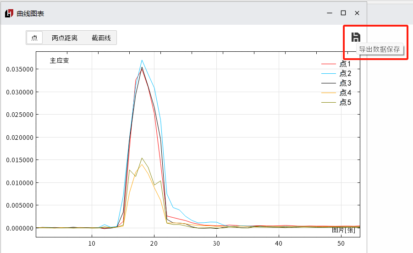Toggle the 点1 legend entry
413x253 pixels.
[345, 64]
